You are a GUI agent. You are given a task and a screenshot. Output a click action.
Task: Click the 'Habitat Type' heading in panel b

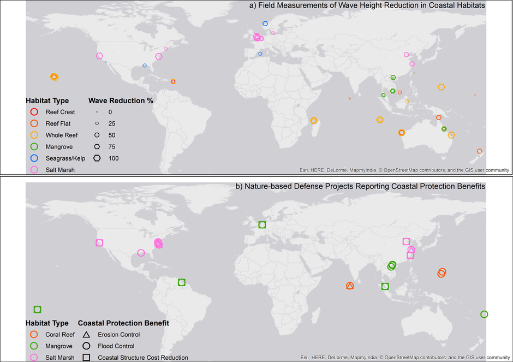pos(47,323)
